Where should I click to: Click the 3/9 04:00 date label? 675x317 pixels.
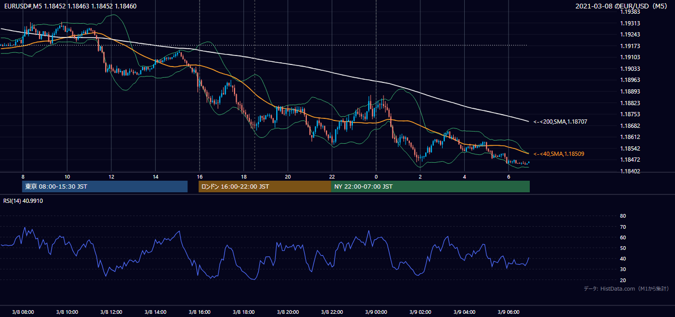click(x=464, y=312)
